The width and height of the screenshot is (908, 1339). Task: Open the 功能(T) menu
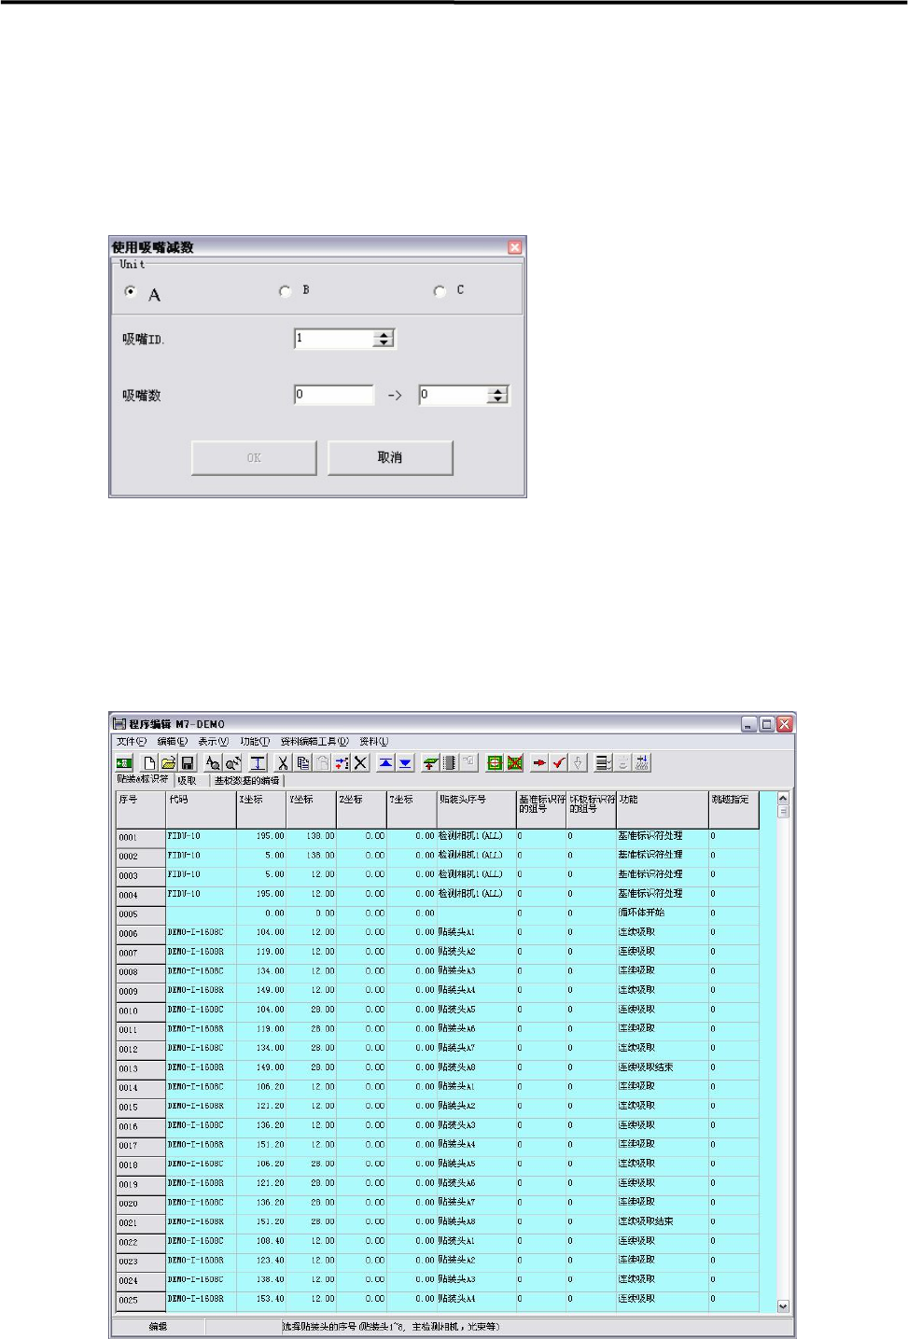click(255, 742)
